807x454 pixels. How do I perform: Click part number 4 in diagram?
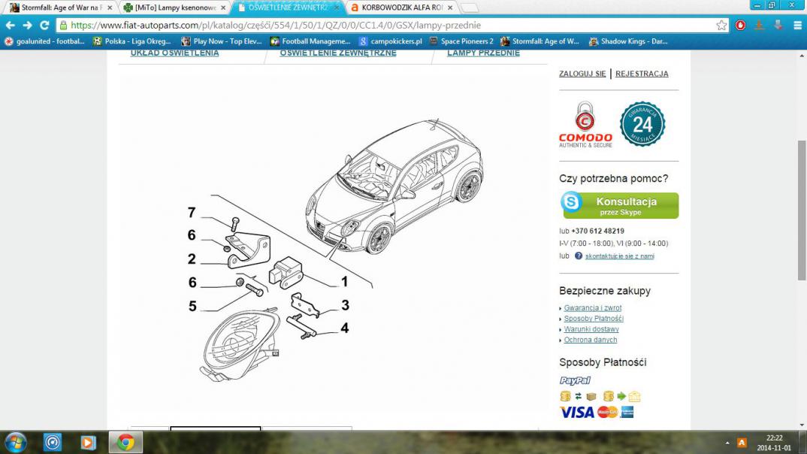(344, 328)
